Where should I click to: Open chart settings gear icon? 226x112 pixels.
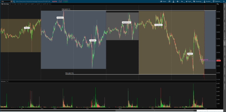177,1
